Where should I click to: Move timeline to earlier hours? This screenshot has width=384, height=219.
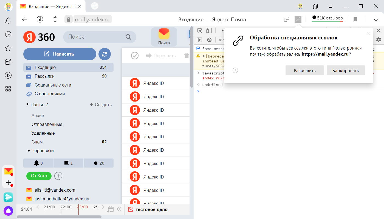click(38, 207)
